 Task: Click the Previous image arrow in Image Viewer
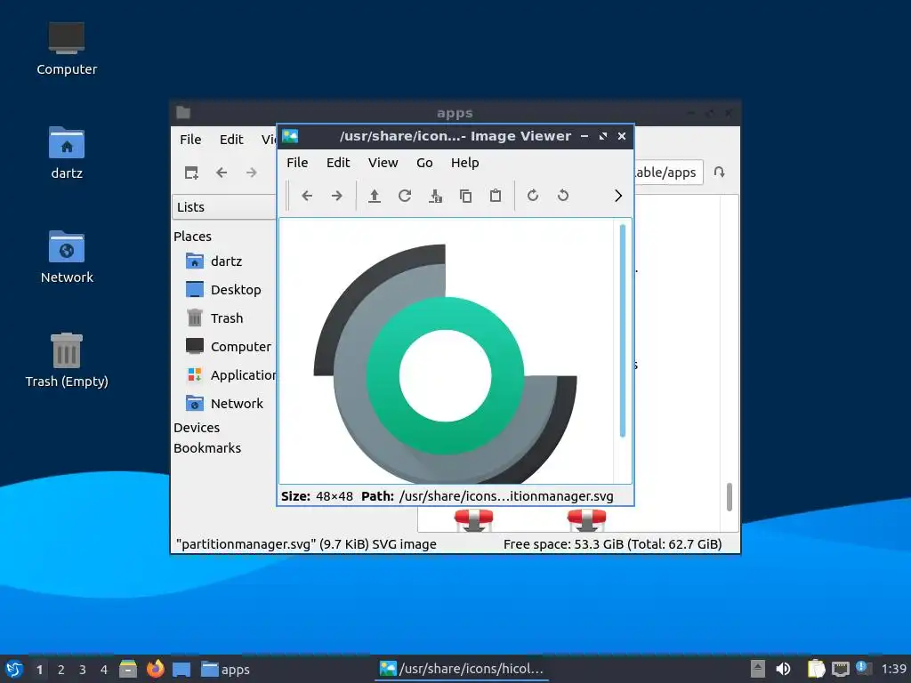(x=307, y=196)
